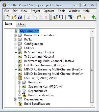
Task: Open the File menu
Action: (7, 11)
